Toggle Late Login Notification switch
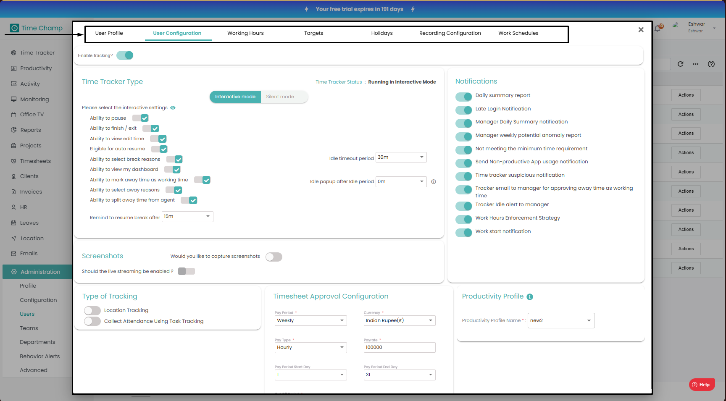The image size is (726, 401). click(x=464, y=110)
